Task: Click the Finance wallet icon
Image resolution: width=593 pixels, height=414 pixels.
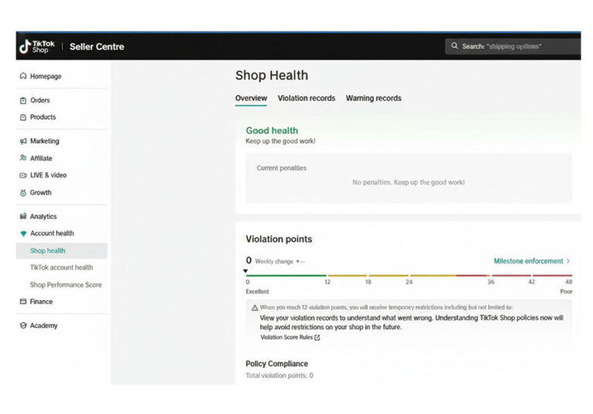Action: click(23, 302)
